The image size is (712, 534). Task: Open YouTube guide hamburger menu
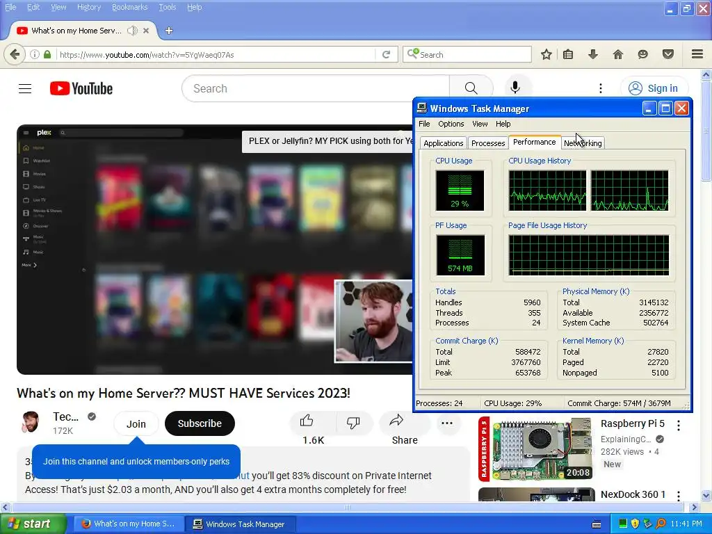(x=25, y=88)
